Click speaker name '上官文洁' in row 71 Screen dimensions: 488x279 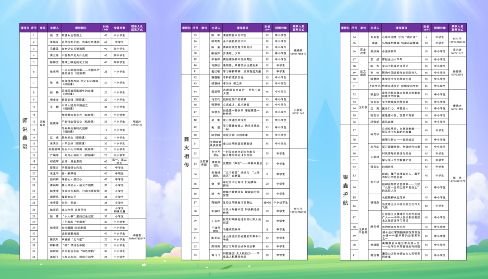[x=375, y=86]
